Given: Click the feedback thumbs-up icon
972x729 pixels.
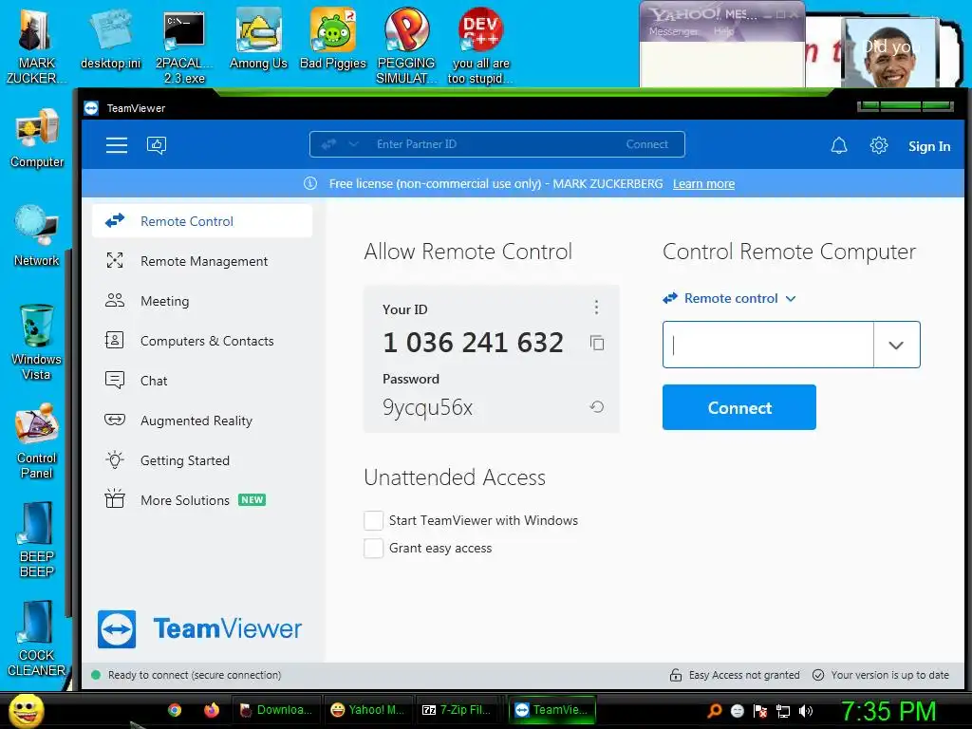Looking at the screenshot, I should tap(157, 145).
